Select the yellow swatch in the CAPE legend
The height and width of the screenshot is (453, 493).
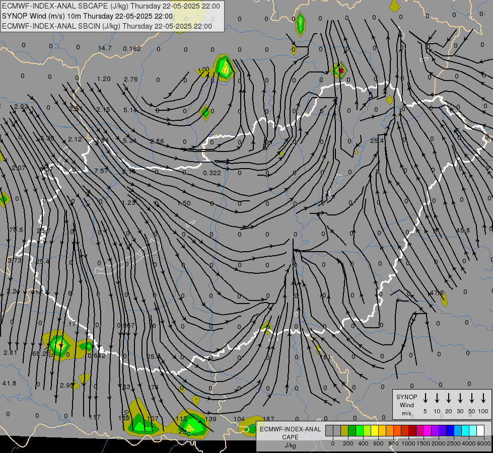pyautogui.click(x=375, y=431)
